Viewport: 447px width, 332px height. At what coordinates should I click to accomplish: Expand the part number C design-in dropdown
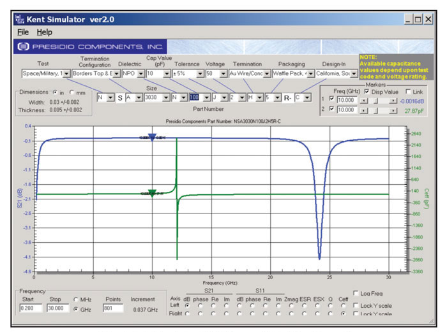click(307, 97)
